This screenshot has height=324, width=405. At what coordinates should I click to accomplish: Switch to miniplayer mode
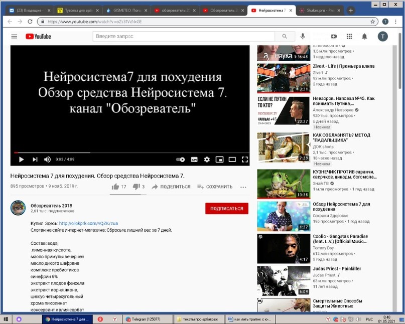pos(219,159)
